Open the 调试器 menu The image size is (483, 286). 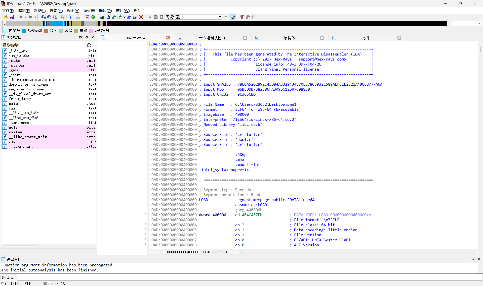click(x=89, y=11)
